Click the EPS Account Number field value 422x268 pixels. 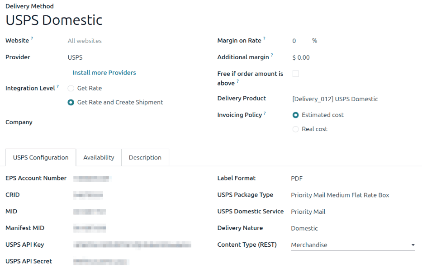click(x=92, y=179)
